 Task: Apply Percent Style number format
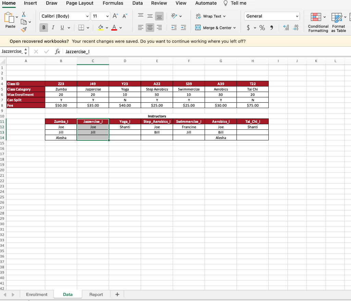tap(262, 28)
